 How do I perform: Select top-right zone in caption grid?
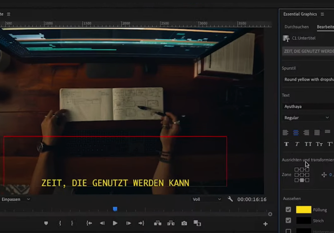[x=307, y=170]
